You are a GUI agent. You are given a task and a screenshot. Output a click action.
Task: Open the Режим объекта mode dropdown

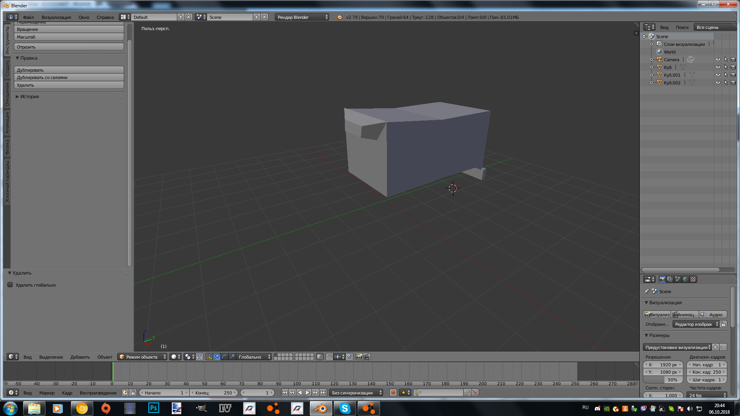click(x=142, y=357)
